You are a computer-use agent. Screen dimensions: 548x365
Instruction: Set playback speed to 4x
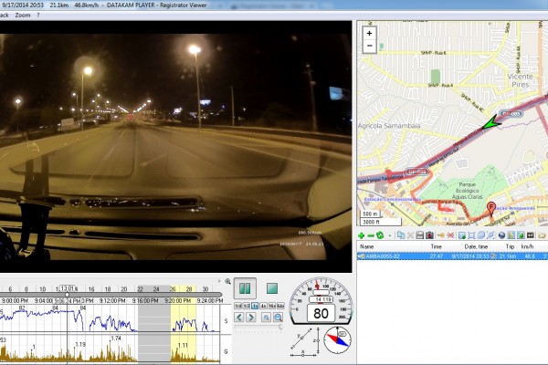click(263, 306)
